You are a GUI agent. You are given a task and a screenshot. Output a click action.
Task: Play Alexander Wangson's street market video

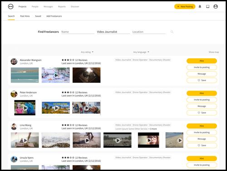point(56,75)
